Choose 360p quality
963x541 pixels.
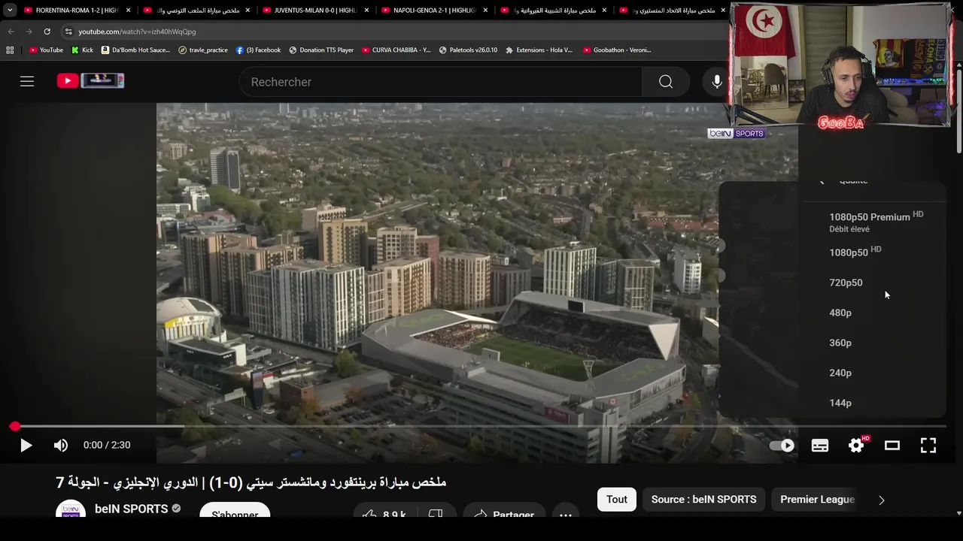coord(874,343)
